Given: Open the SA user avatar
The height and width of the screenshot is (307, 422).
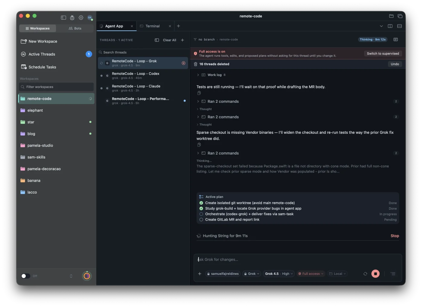Looking at the screenshot, I should 90,18.
